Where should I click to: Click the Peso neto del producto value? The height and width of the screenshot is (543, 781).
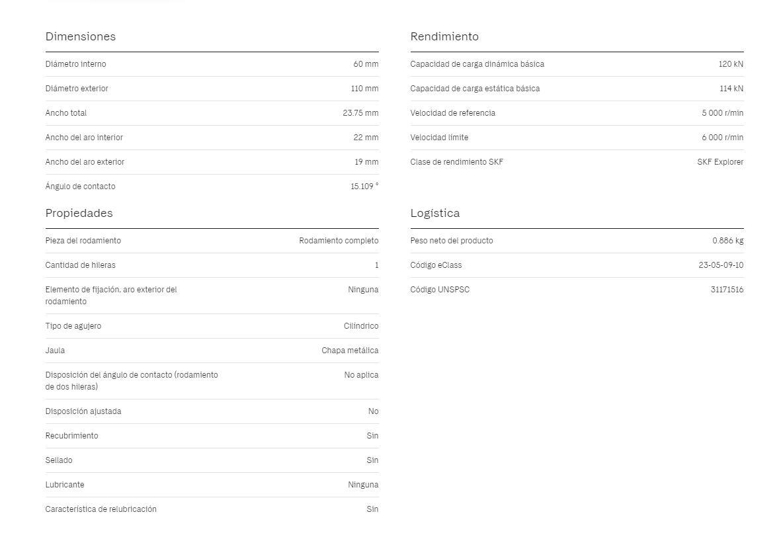click(727, 241)
